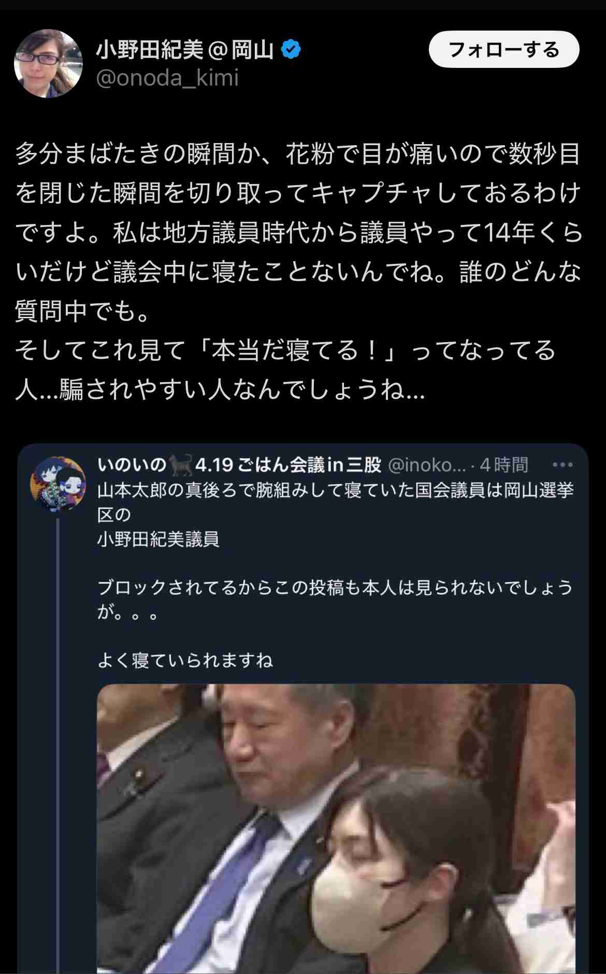The height and width of the screenshot is (974, 606).
Task: Open the @onoda_kimi handle link
Action: 167,78
